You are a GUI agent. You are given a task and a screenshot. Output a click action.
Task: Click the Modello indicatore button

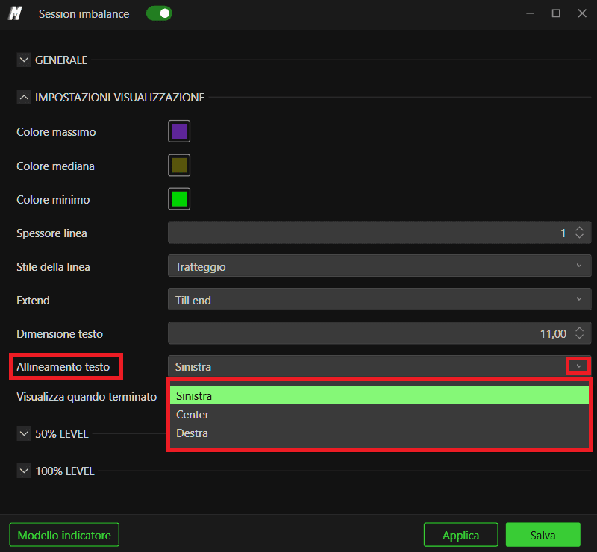click(64, 535)
